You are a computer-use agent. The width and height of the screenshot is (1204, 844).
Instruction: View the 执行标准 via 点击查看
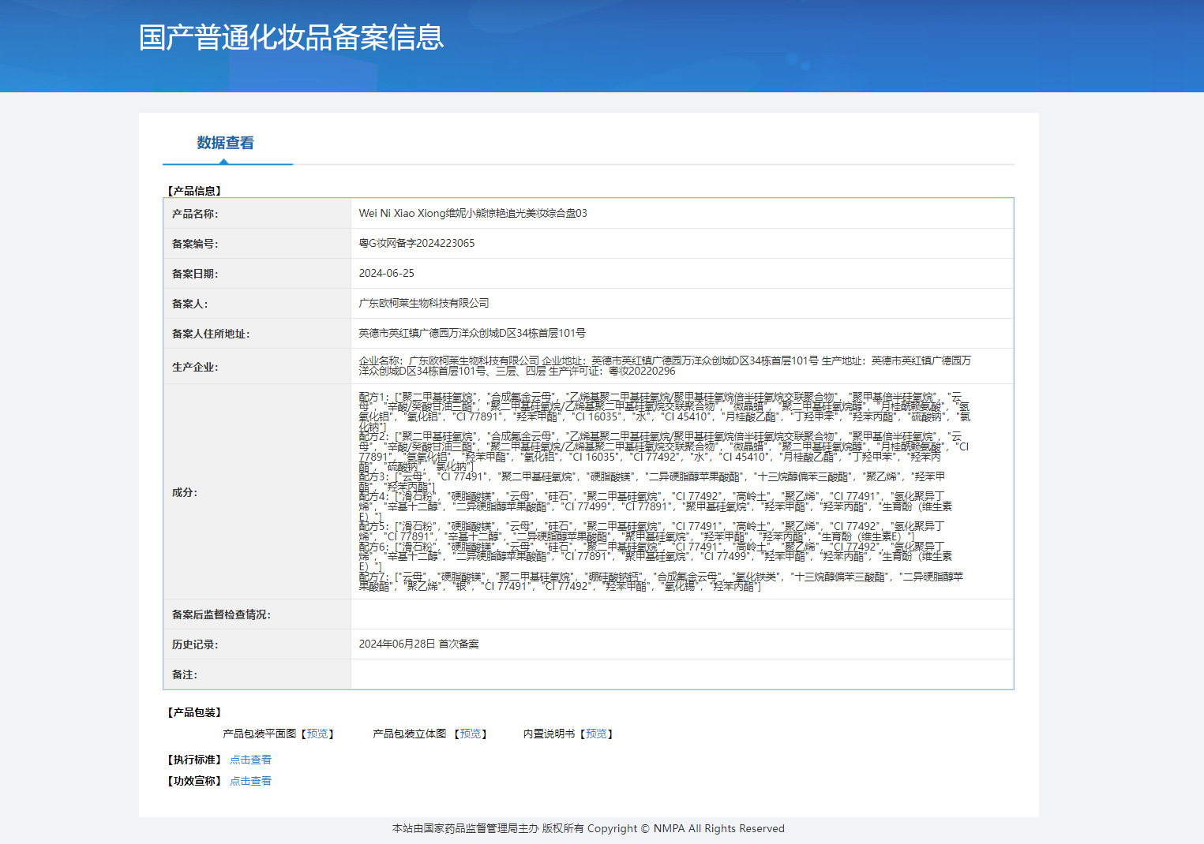[250, 760]
